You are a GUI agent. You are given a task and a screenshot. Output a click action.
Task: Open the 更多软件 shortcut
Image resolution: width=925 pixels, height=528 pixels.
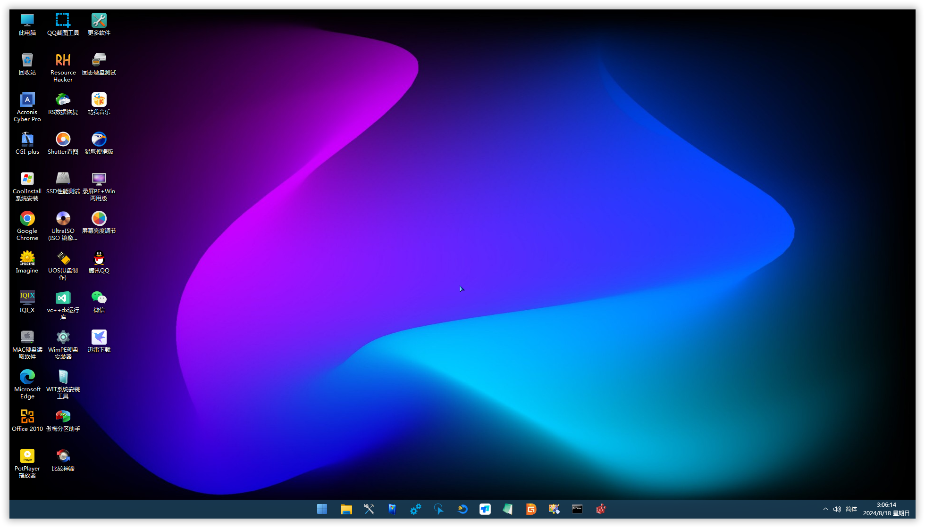99,25
